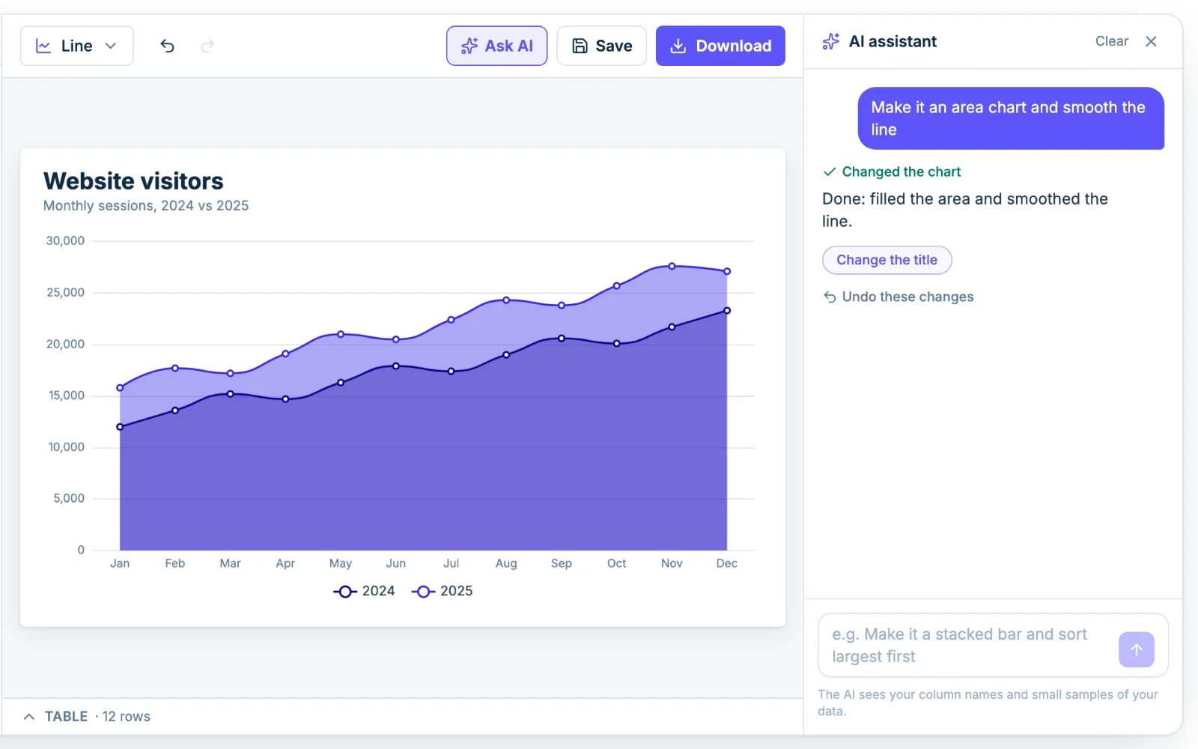Select the Monthly sessions subtitle
Screen dimensions: 1198x749
[146, 205]
